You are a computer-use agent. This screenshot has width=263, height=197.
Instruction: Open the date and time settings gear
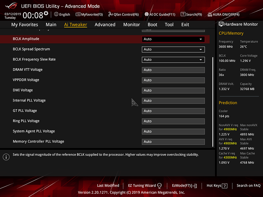46,13
